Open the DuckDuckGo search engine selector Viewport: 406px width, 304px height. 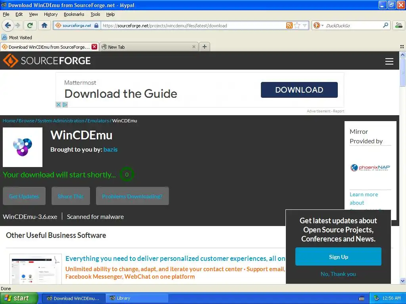pyautogui.click(x=318, y=25)
